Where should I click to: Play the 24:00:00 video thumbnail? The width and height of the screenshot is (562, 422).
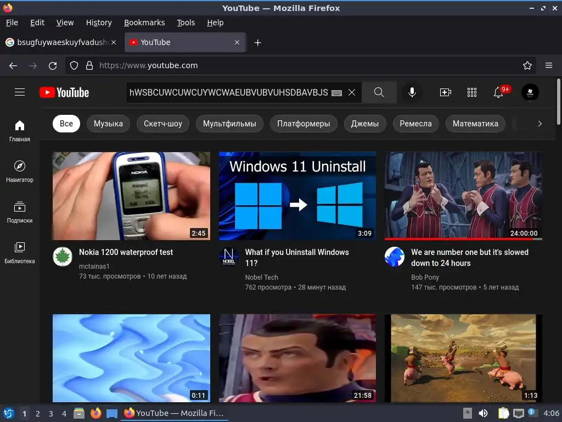click(x=463, y=196)
